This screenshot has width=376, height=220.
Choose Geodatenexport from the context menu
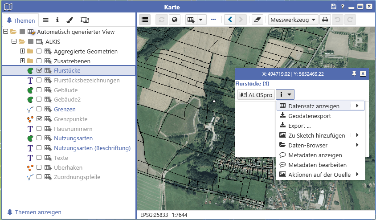coord(310,116)
